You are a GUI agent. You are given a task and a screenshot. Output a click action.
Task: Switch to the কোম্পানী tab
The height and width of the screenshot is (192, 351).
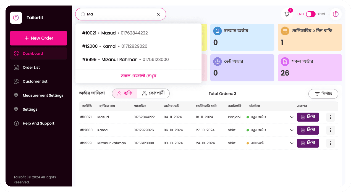(153, 94)
